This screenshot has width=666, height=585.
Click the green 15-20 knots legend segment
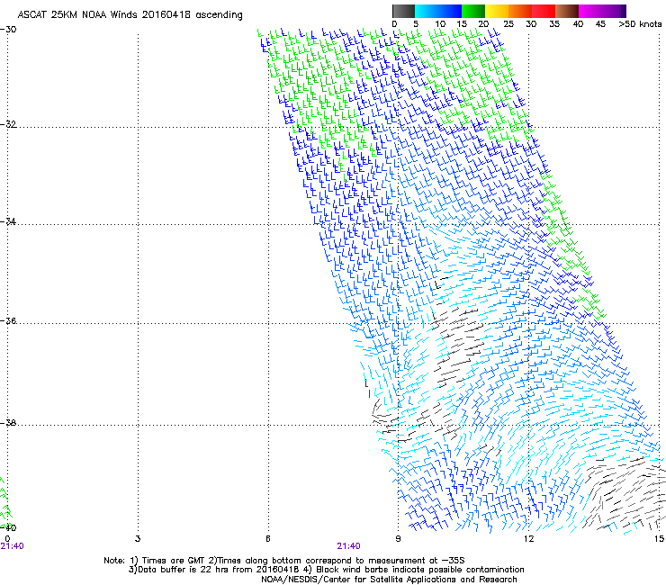[473, 11]
